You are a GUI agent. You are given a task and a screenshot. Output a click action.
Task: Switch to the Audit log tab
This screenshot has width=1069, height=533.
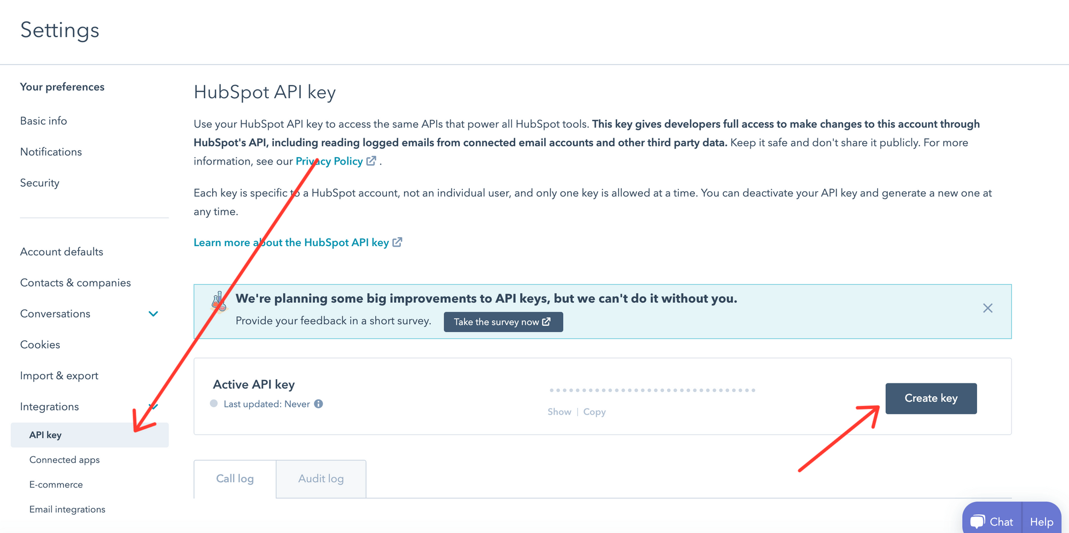321,479
